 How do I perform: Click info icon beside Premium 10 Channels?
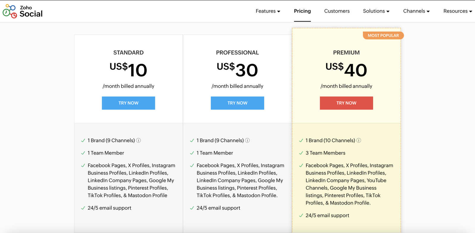pos(359,141)
